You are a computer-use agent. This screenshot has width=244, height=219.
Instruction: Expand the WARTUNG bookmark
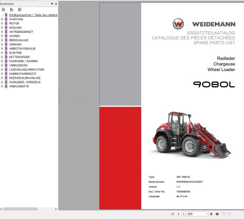point(2,19)
